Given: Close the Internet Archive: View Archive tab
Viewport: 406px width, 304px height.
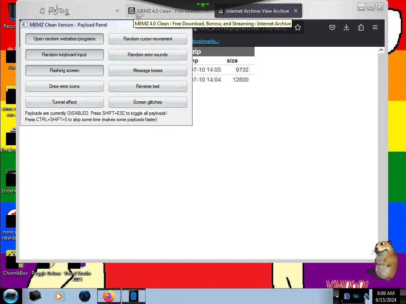Looking at the screenshot, I should tap(296, 11).
